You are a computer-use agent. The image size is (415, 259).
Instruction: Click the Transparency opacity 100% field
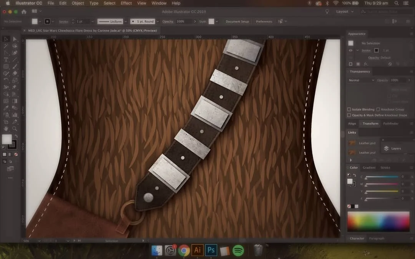(398, 80)
